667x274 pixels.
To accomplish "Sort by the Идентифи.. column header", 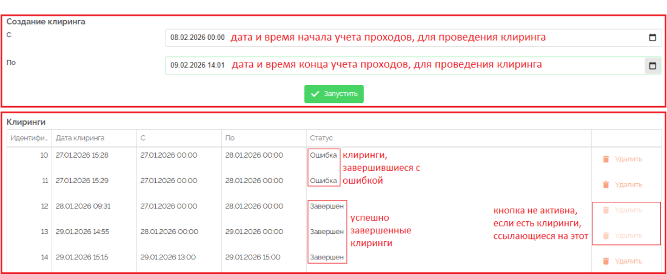I will (28, 138).
